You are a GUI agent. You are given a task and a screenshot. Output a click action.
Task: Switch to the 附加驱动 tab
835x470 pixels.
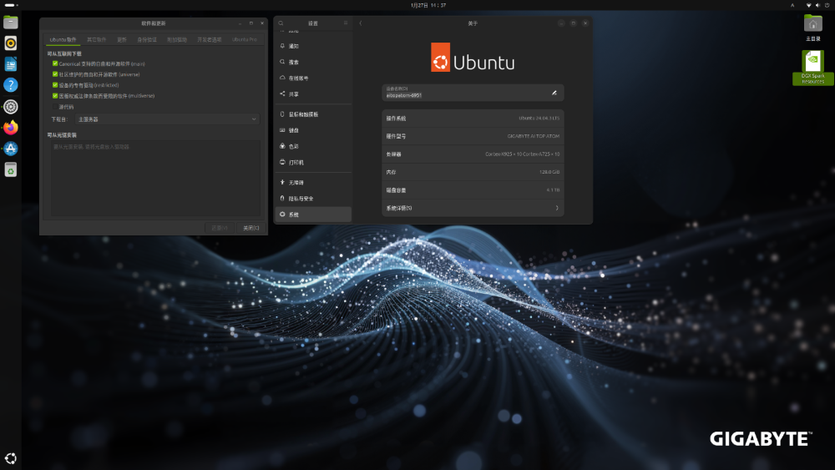[177, 39]
